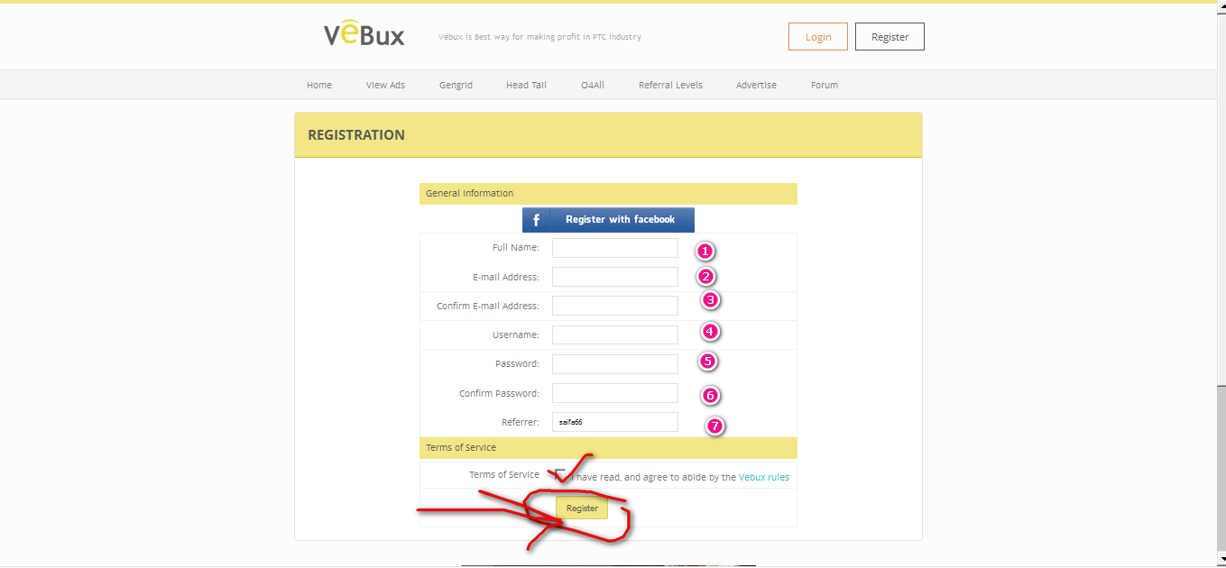Open Referral Levels page

670,85
